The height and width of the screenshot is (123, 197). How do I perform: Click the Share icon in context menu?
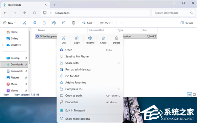coord(103,38)
